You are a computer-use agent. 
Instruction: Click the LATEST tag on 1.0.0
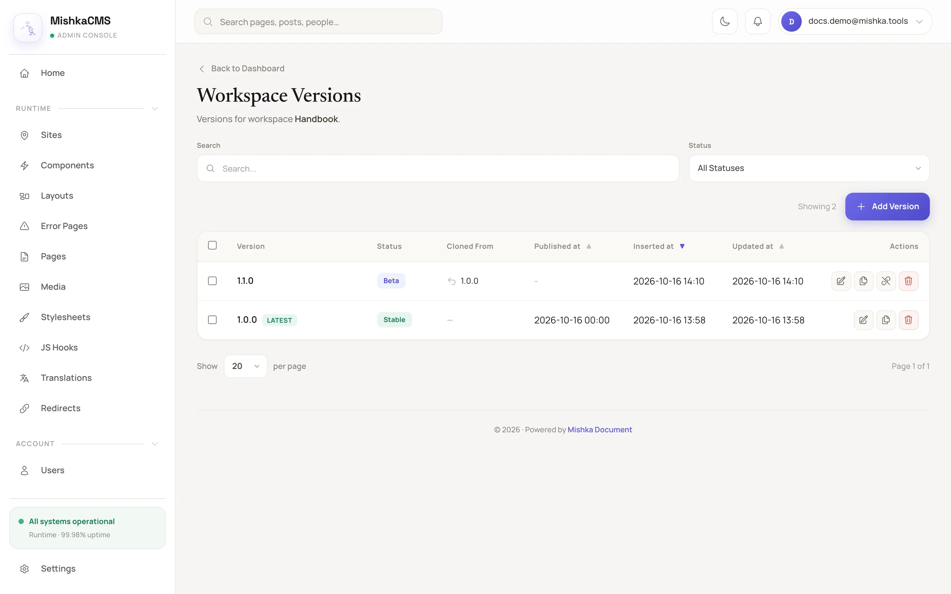pyautogui.click(x=279, y=320)
